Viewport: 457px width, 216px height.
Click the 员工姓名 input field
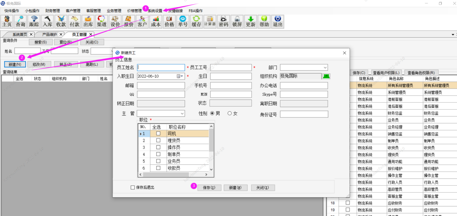[x=161, y=67]
